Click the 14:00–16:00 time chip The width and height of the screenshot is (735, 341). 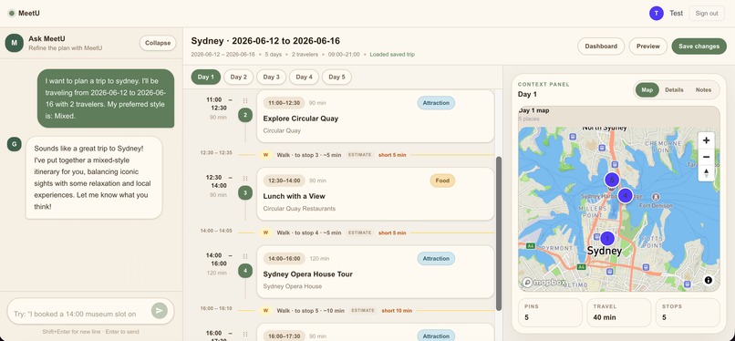(285, 258)
